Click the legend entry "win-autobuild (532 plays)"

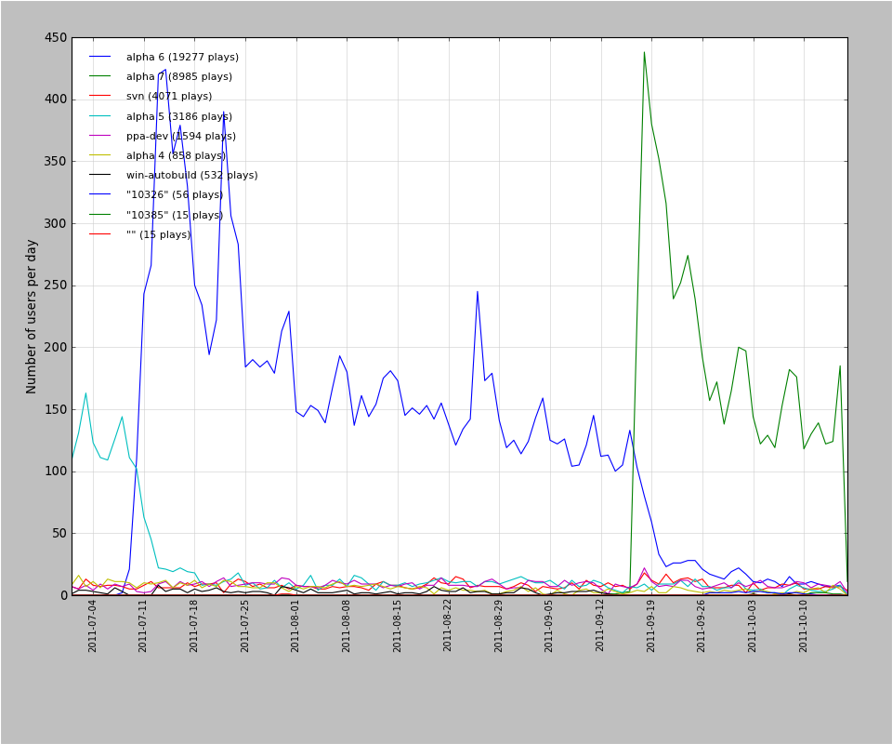191,175
